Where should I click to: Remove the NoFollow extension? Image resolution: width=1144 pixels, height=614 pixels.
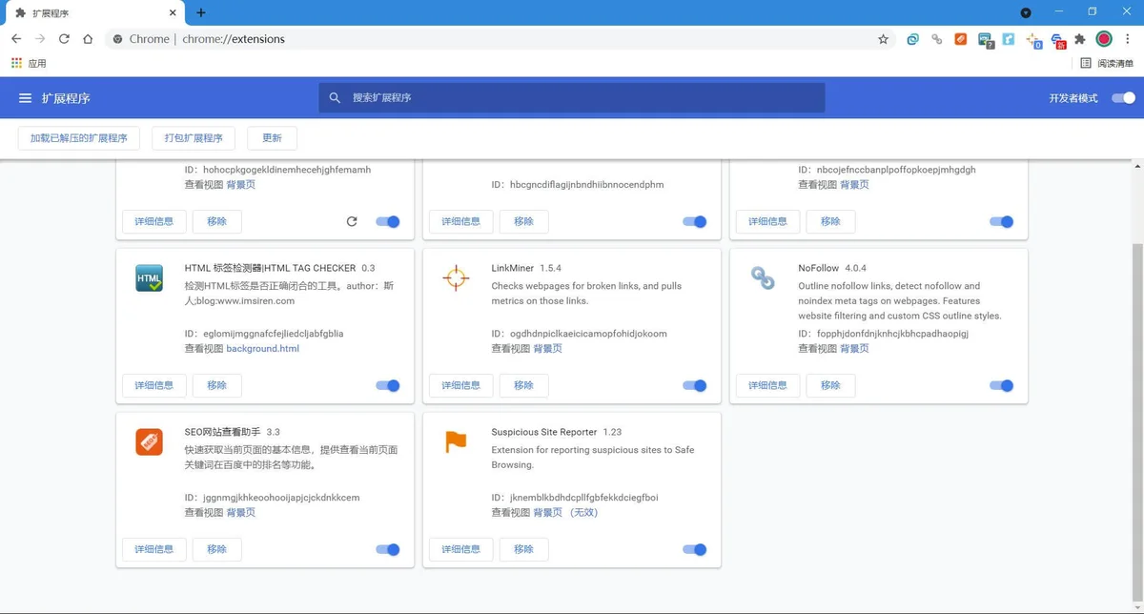coord(831,385)
